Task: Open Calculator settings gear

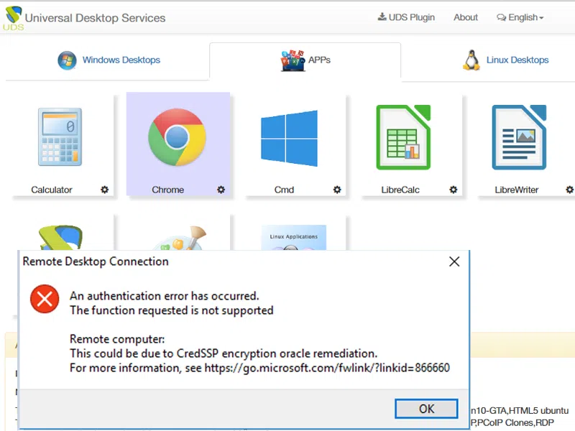Action: (x=104, y=190)
